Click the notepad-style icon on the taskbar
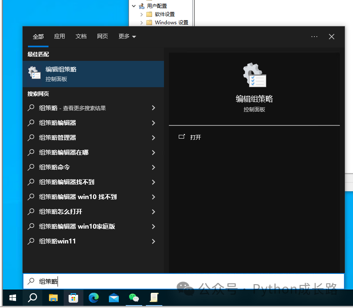The height and width of the screenshot is (308, 353). tap(154, 298)
